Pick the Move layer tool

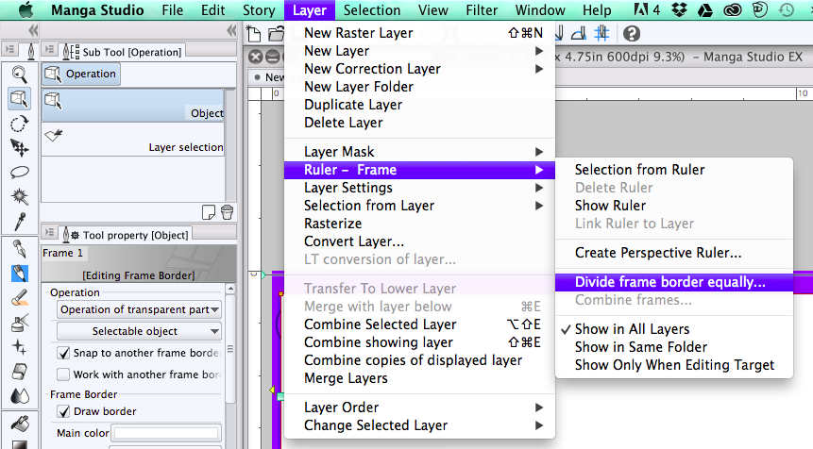point(19,147)
